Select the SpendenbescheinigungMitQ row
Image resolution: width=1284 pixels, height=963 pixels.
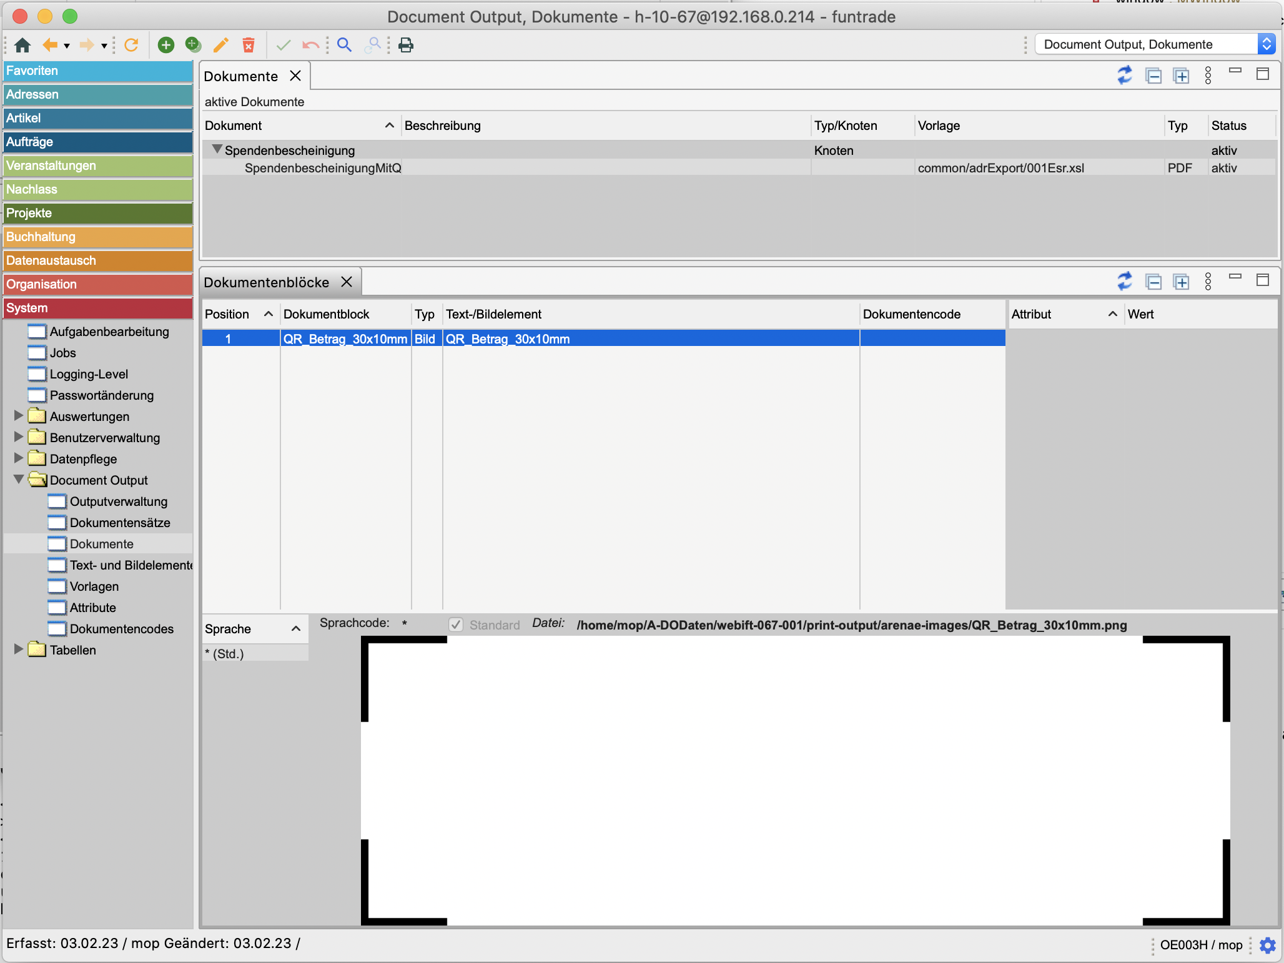coord(323,168)
